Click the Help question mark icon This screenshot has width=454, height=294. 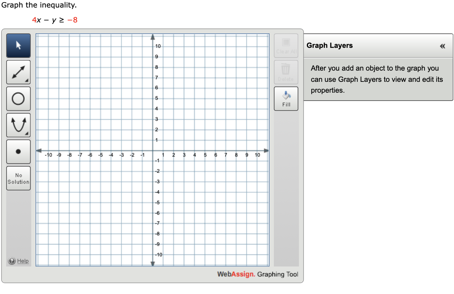coord(12,261)
